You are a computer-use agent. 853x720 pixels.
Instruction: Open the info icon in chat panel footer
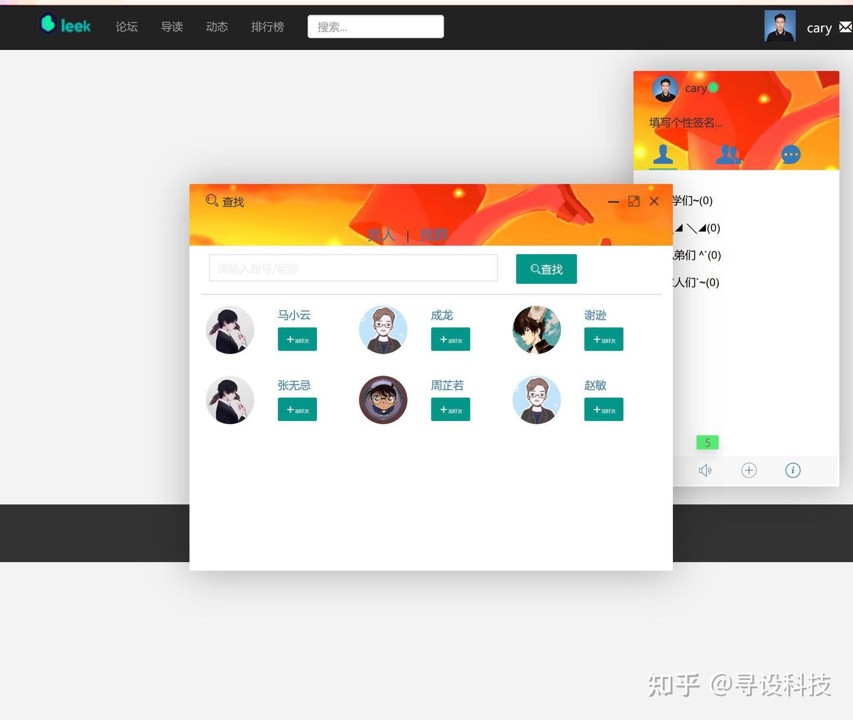[x=793, y=470]
